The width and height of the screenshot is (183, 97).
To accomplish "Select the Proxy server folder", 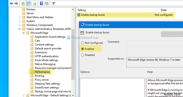I will click(x=42, y=80).
